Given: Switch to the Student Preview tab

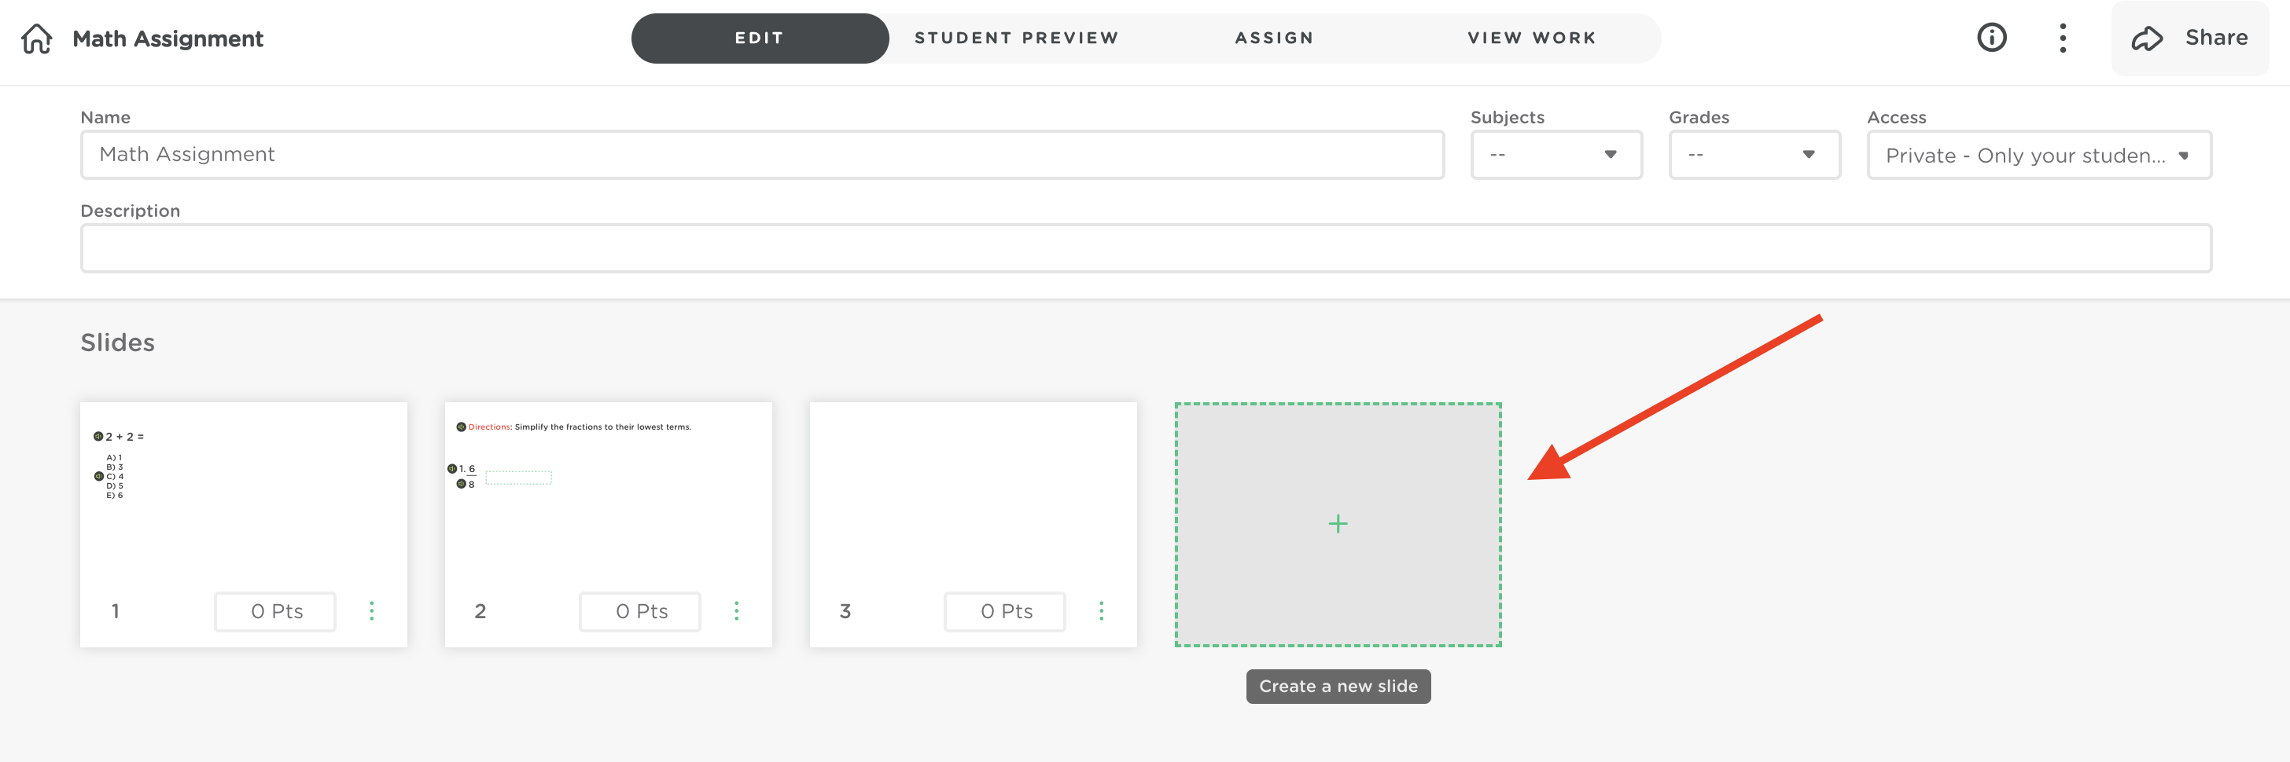Looking at the screenshot, I should pyautogui.click(x=1015, y=37).
